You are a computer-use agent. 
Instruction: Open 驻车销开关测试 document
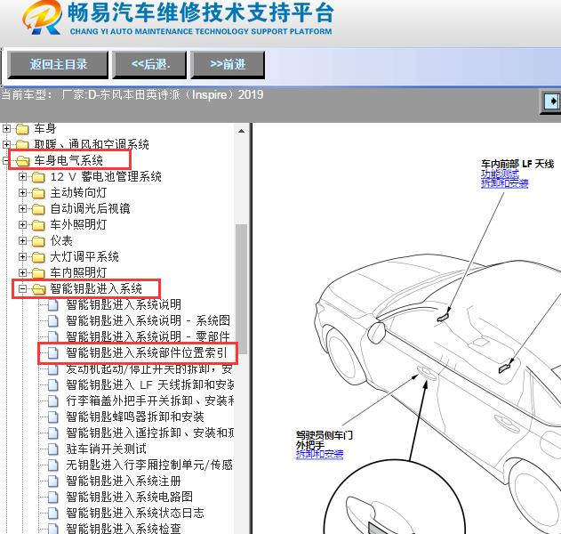[107, 449]
